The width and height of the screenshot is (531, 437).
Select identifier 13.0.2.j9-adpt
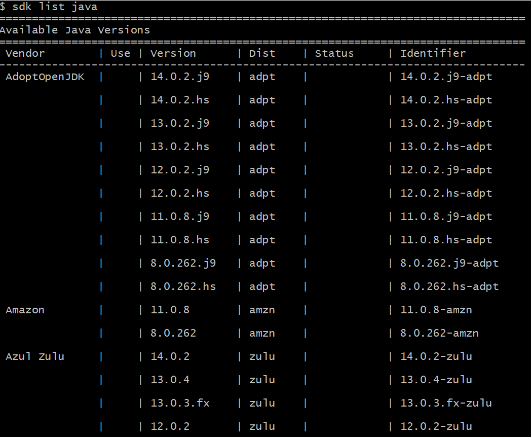click(x=446, y=123)
